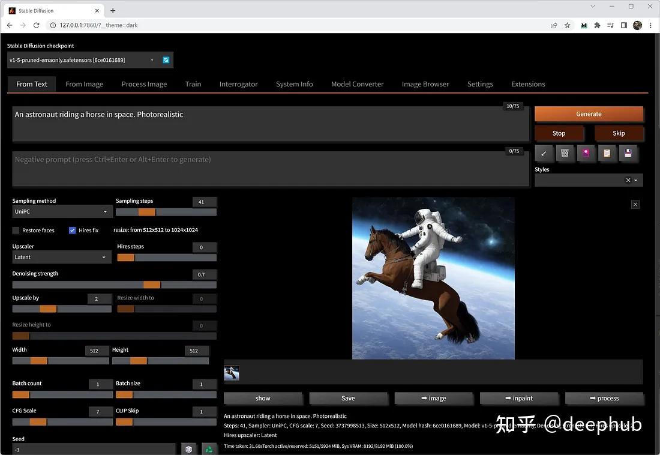Randomize seed using the dice icon
Viewport: 660px width, 455px height.
[188, 448]
